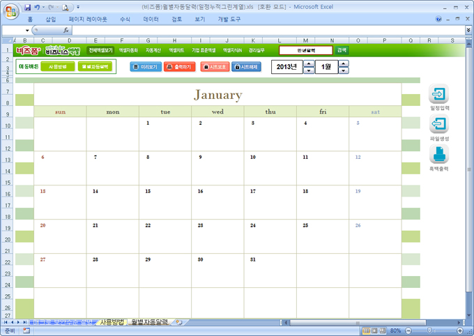474x336 pixels.
Task: Click the 'wed' weekday header
Action: coord(217,112)
